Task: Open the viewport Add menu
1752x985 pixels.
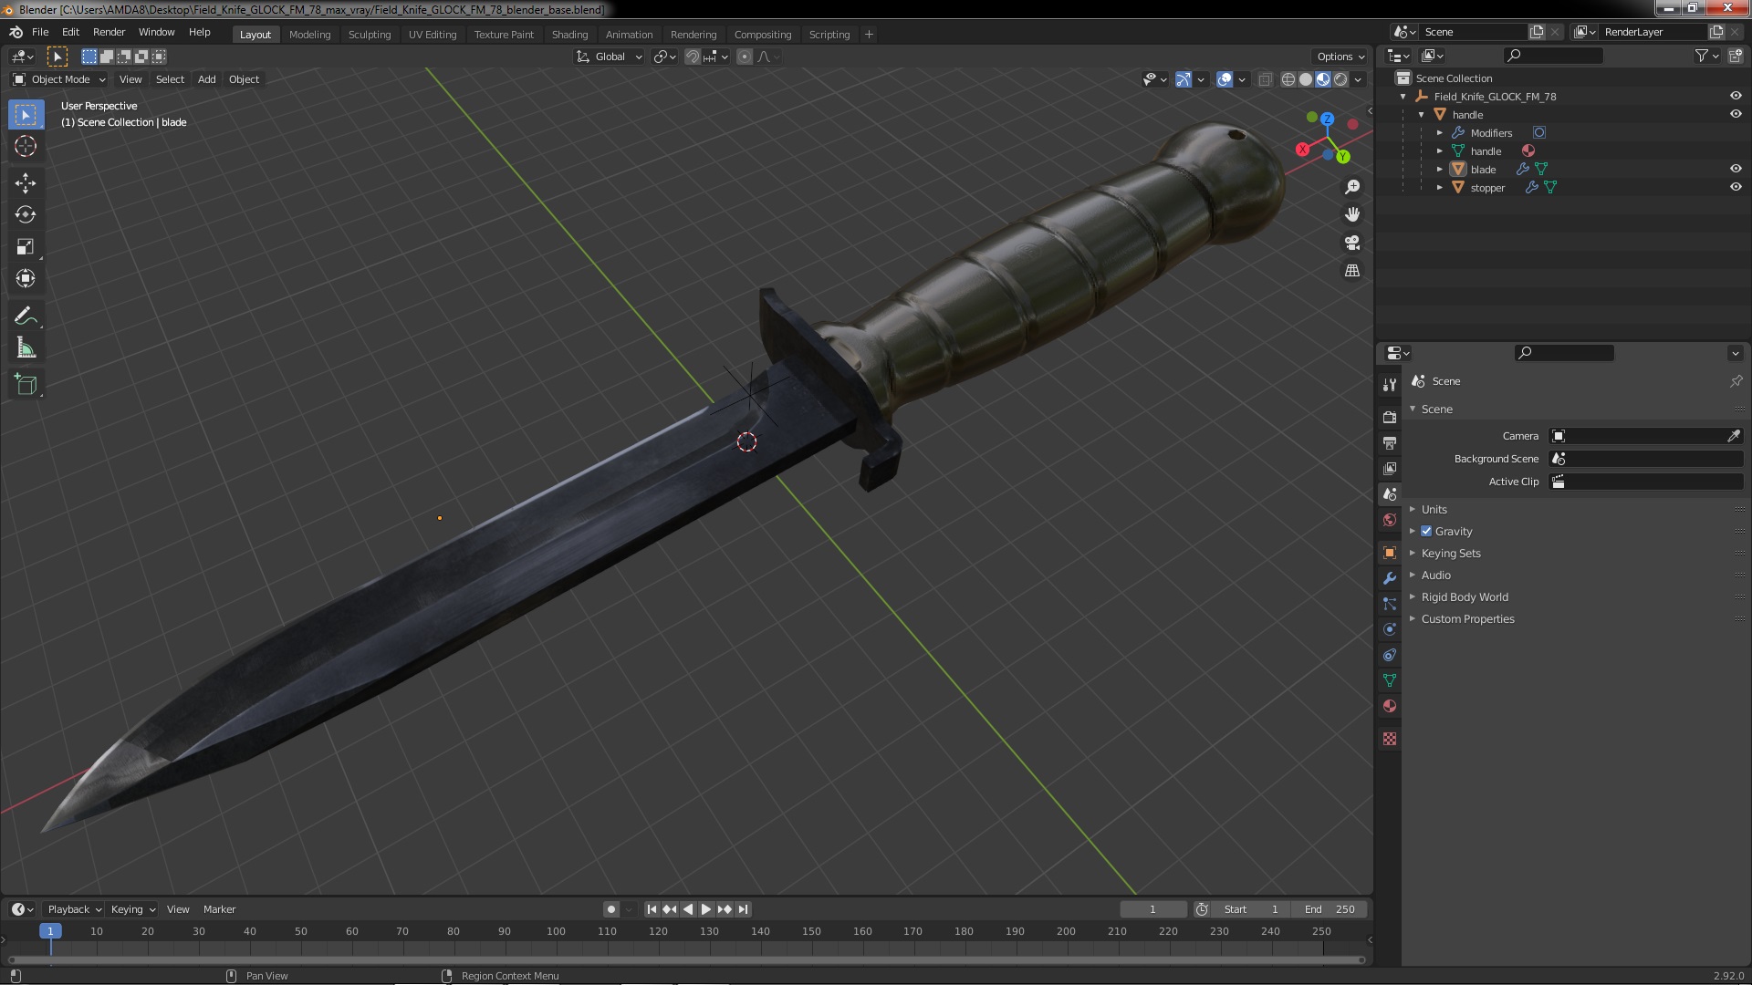Action: point(207,79)
